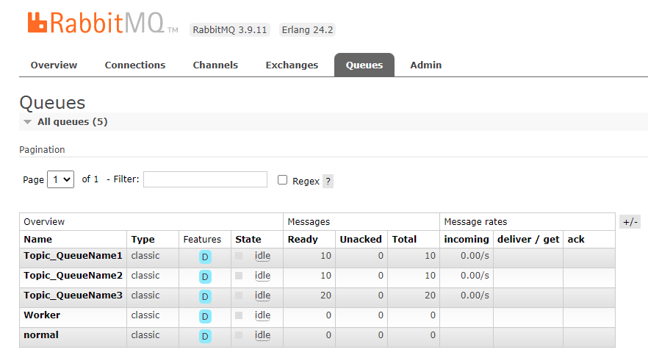Switch to the Channels tab
This screenshot has width=648, height=358.
[x=215, y=65]
